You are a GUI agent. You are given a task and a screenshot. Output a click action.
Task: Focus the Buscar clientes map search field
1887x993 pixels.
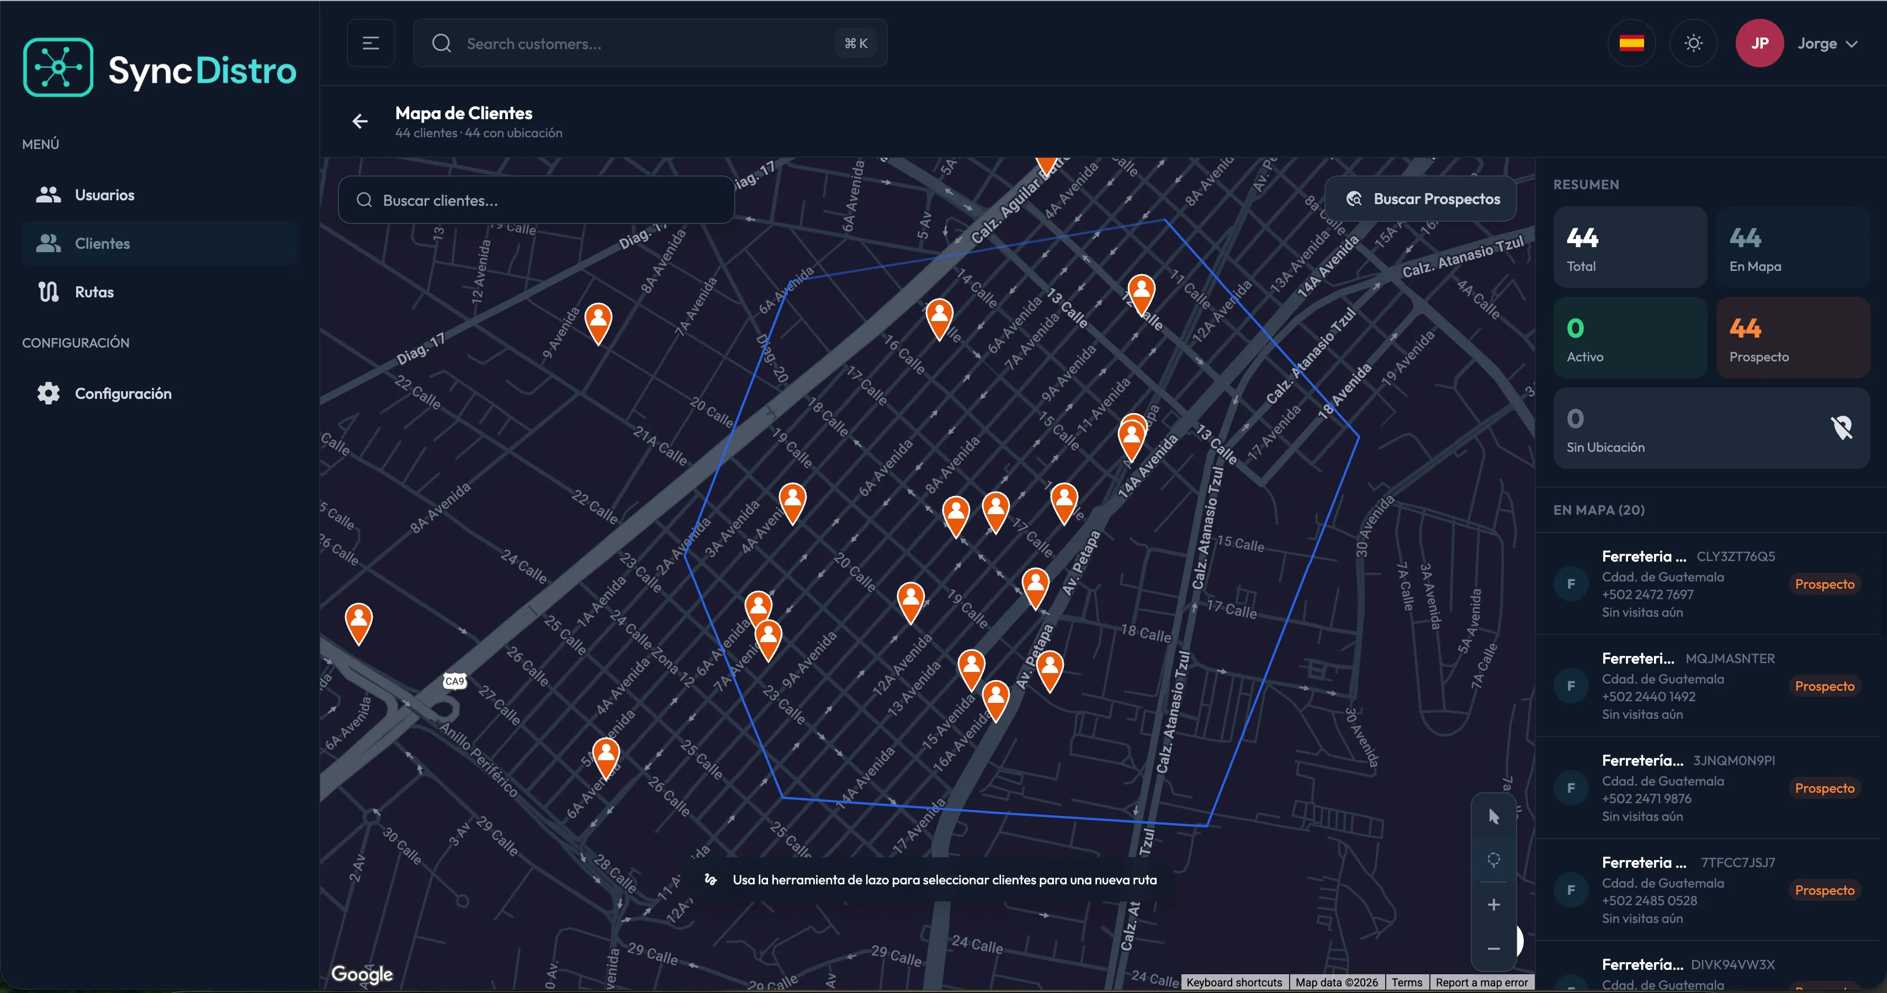point(536,200)
